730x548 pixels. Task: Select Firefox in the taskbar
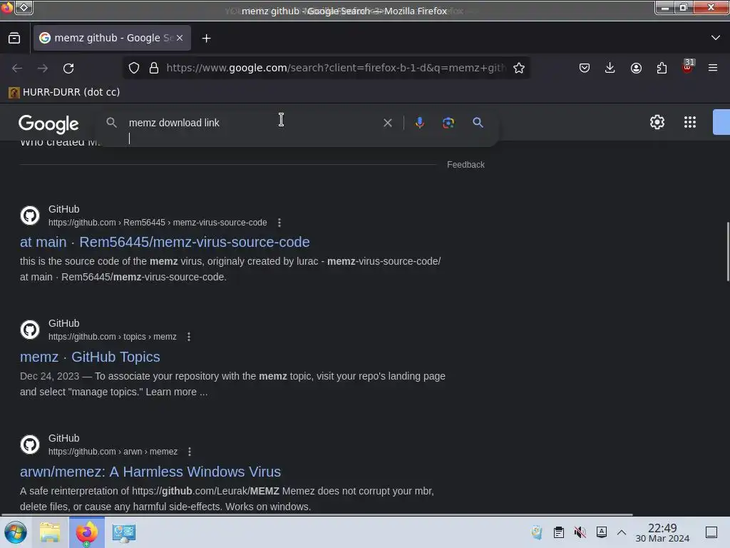click(86, 532)
